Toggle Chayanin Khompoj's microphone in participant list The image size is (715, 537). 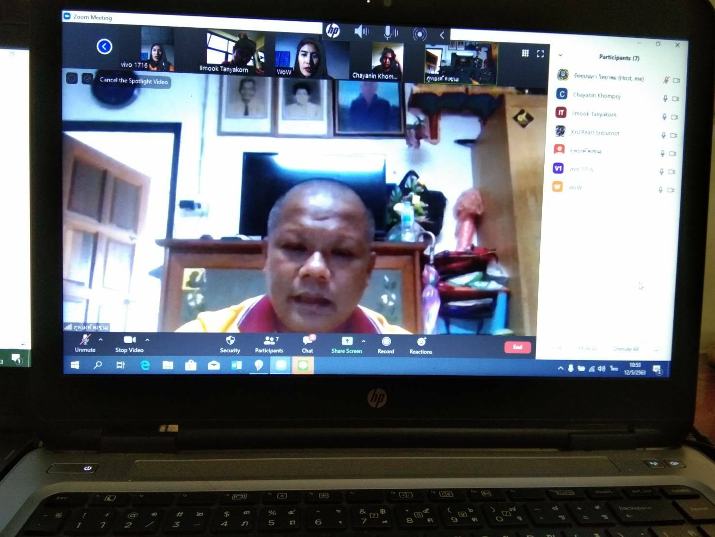(665, 98)
